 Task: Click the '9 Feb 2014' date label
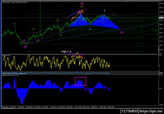click(x=94, y=107)
